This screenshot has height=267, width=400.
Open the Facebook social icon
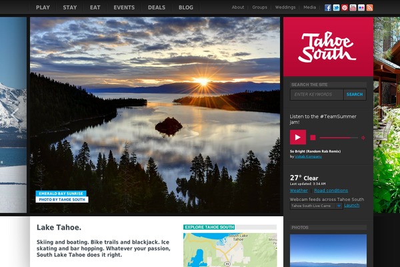click(328, 7)
